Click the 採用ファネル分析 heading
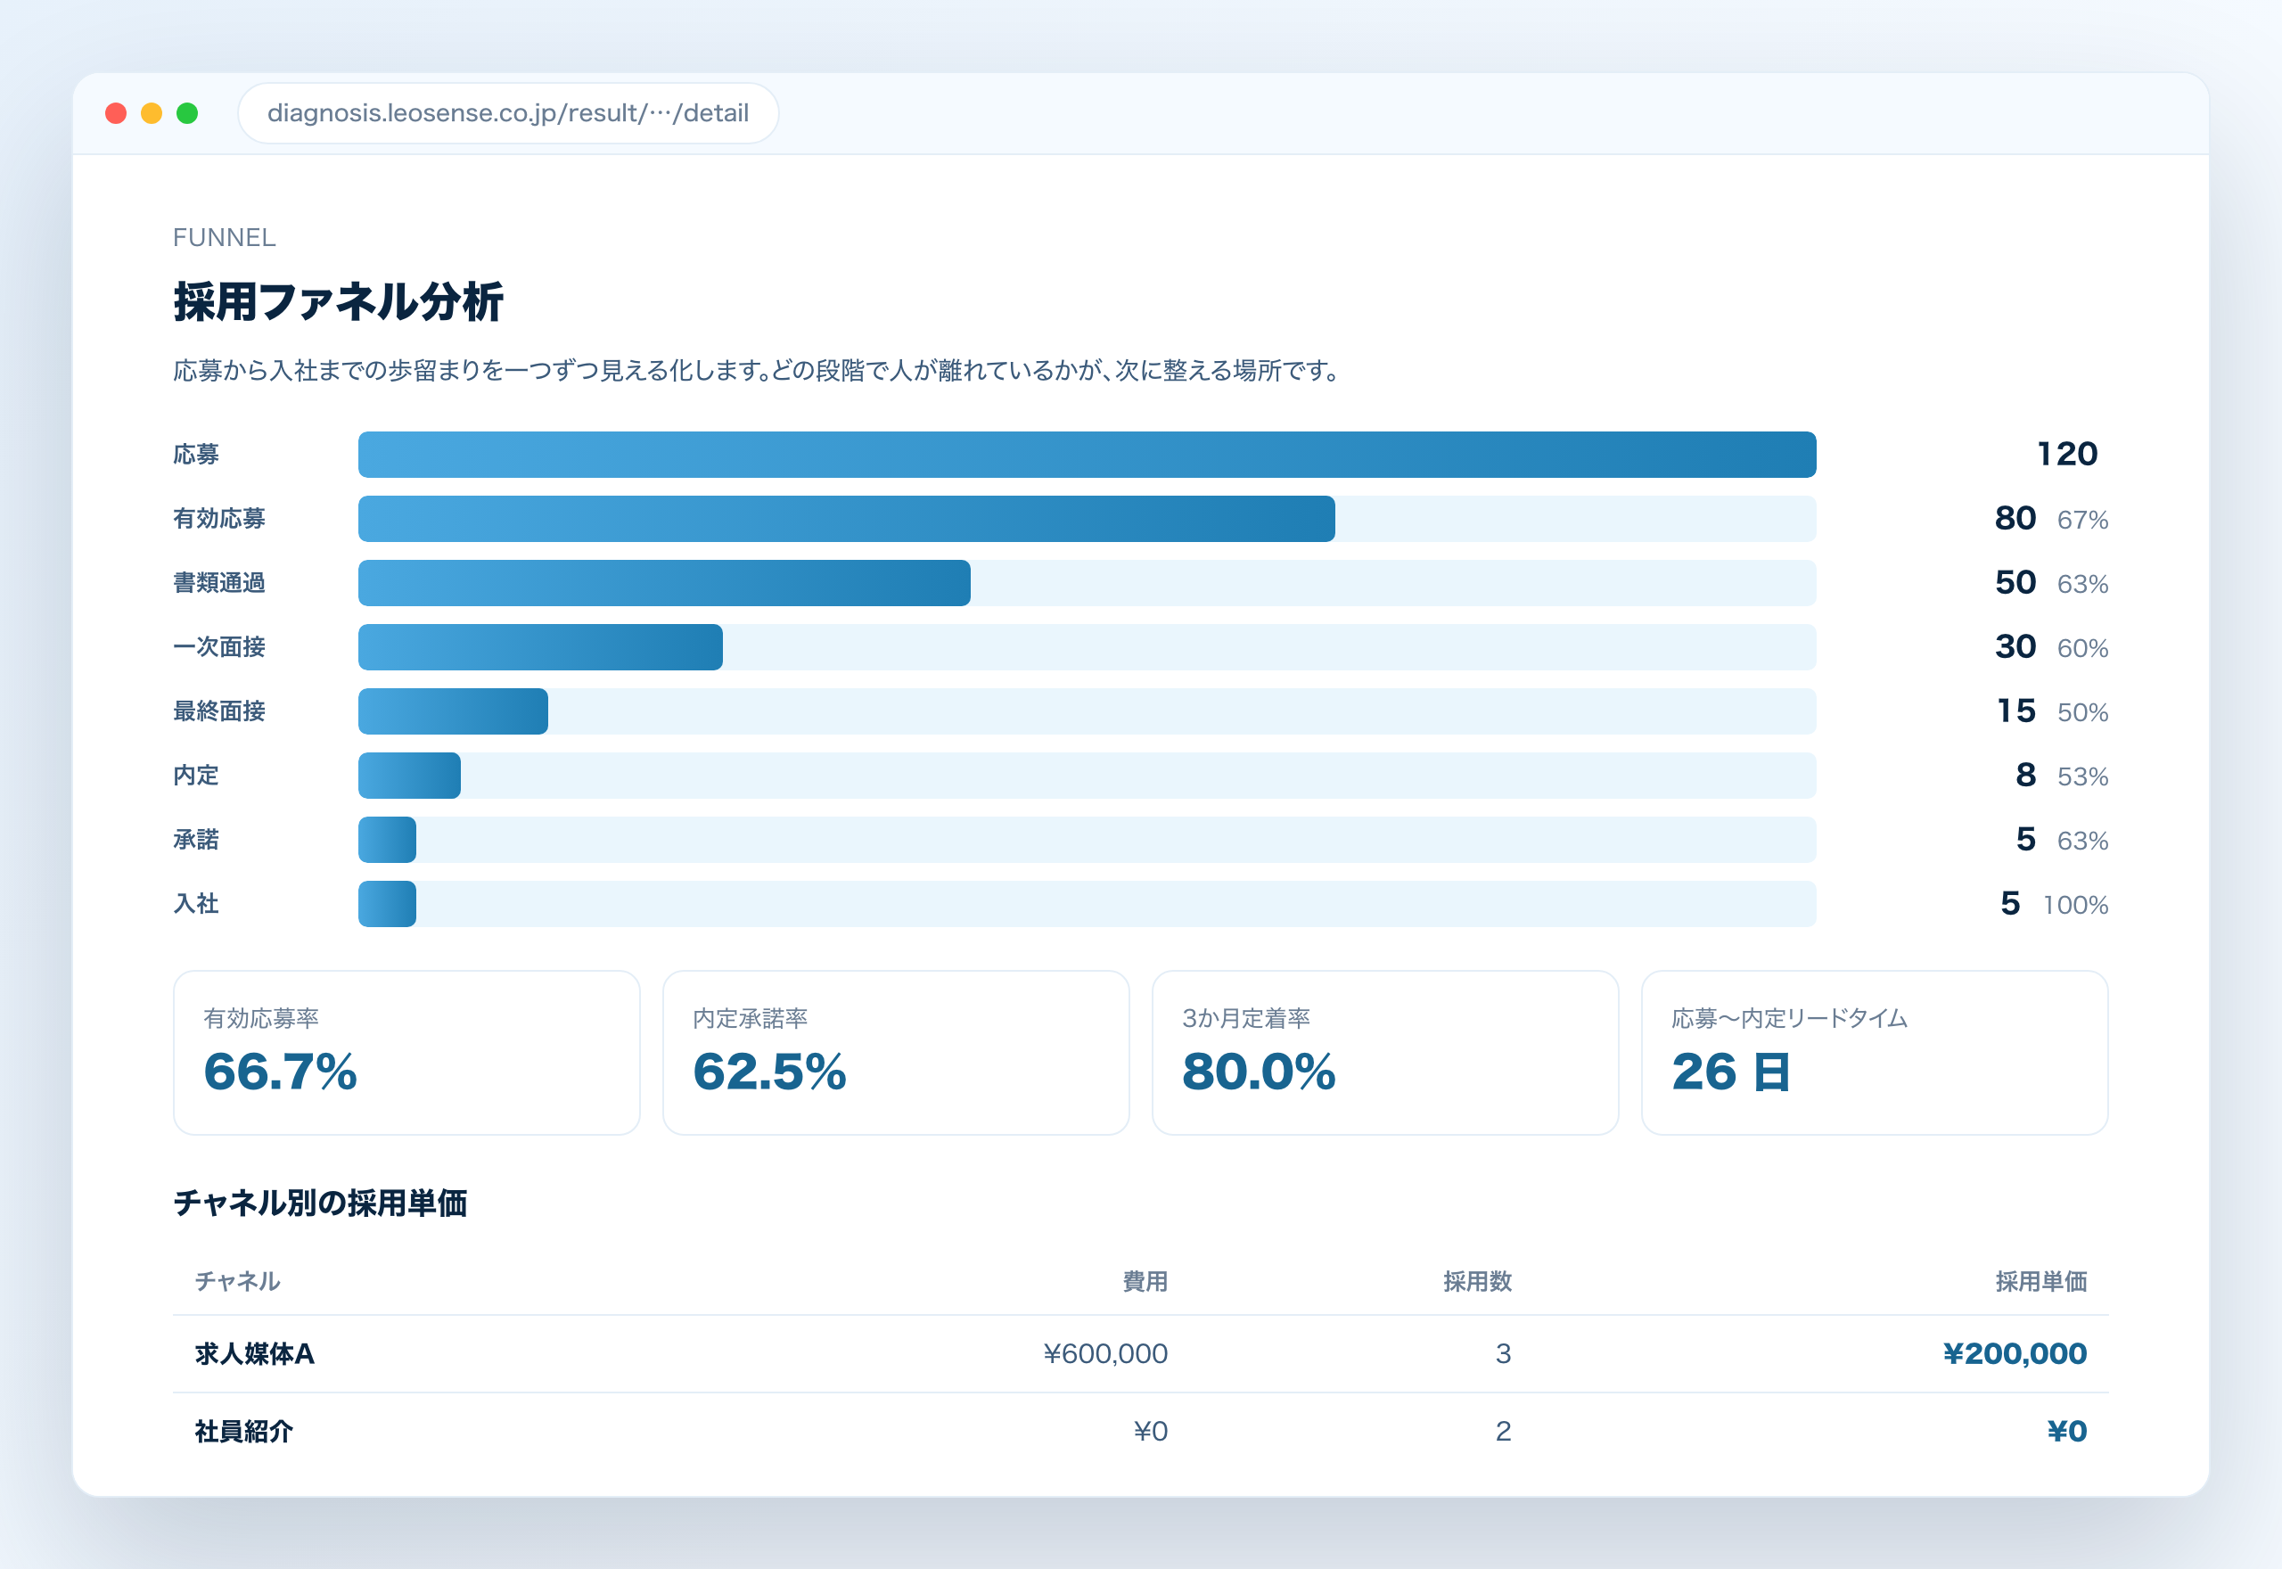The width and height of the screenshot is (2282, 1569). [338, 300]
